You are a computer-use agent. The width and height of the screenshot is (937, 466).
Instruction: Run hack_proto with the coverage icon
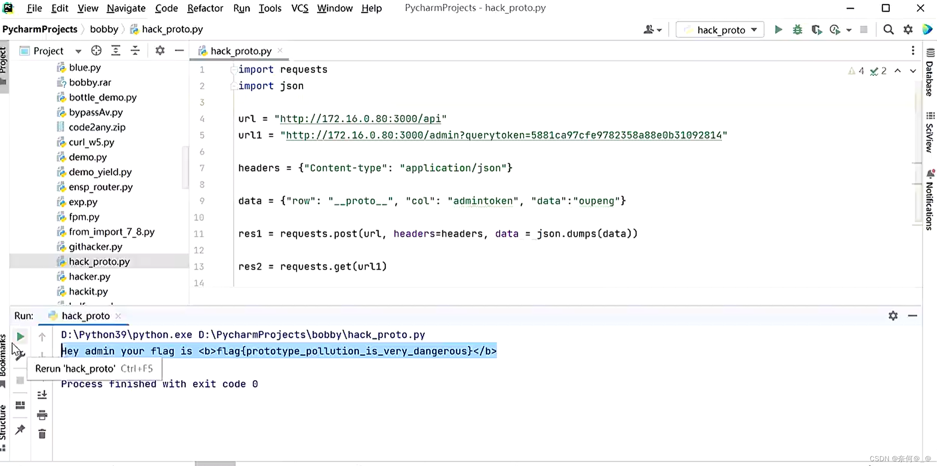(x=816, y=29)
